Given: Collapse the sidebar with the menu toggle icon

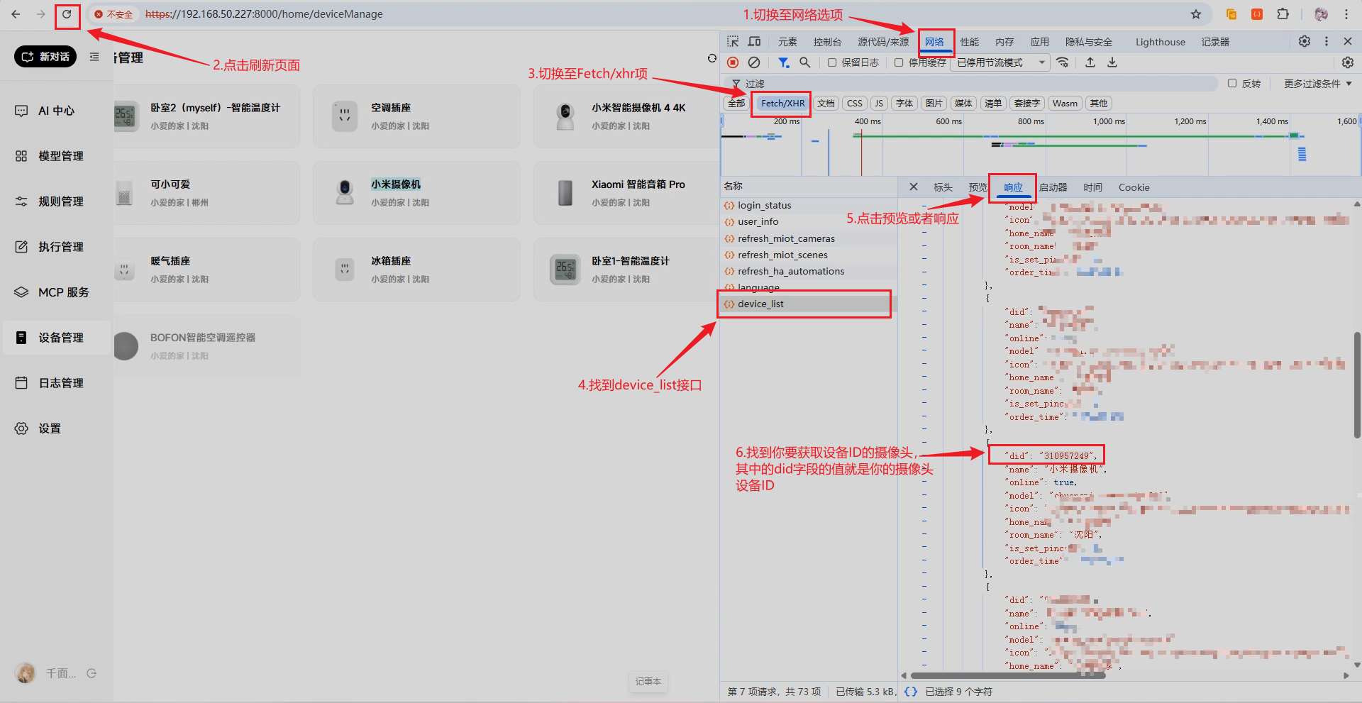Looking at the screenshot, I should pos(94,57).
